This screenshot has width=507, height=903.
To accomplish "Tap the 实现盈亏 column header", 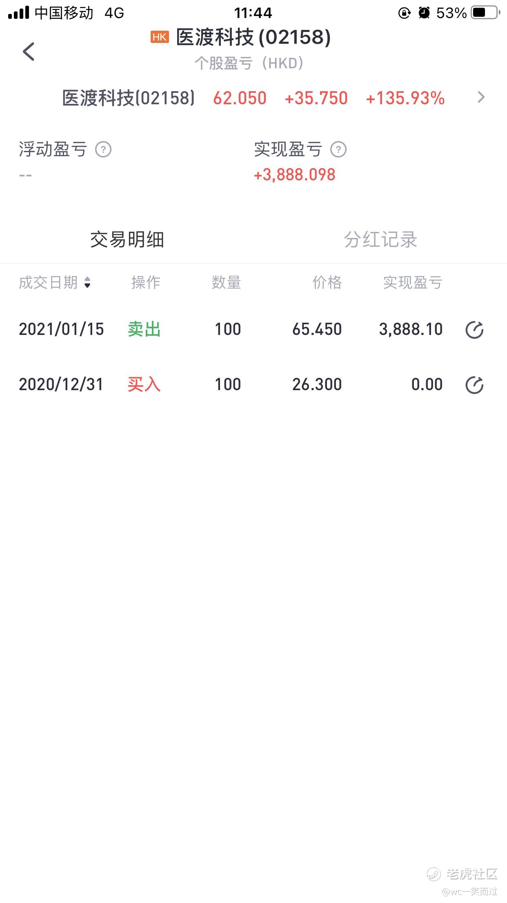I will pos(412,283).
